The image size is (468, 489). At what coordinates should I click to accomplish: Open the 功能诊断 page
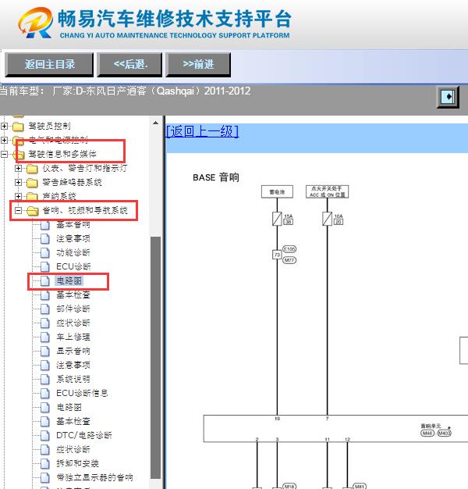click(73, 252)
